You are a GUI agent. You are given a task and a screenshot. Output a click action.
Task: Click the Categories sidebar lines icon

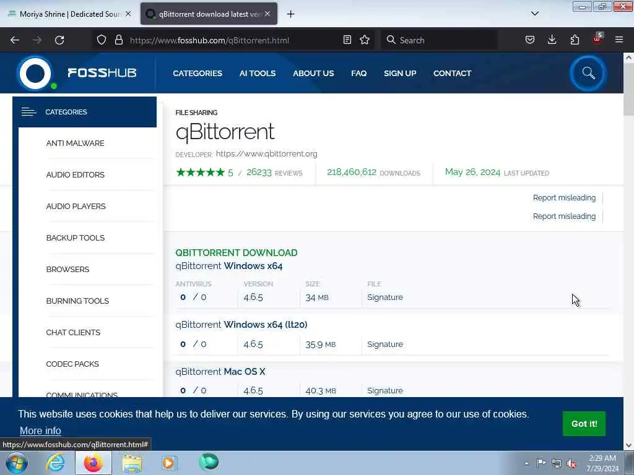tap(28, 112)
